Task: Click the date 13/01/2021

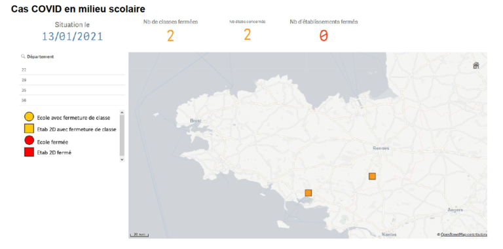Action: coord(73,36)
